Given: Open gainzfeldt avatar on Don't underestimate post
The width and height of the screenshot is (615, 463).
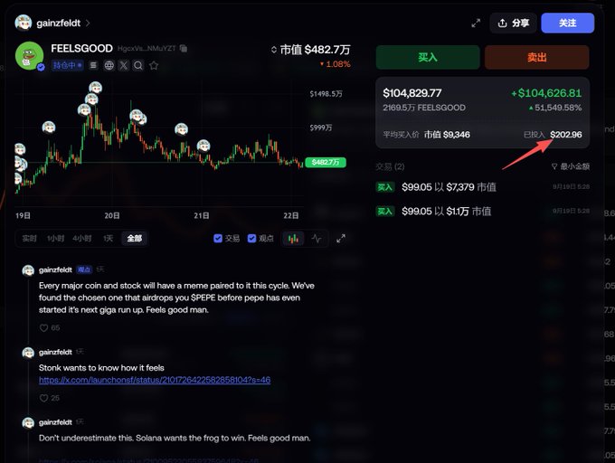Looking at the screenshot, I should point(28,423).
